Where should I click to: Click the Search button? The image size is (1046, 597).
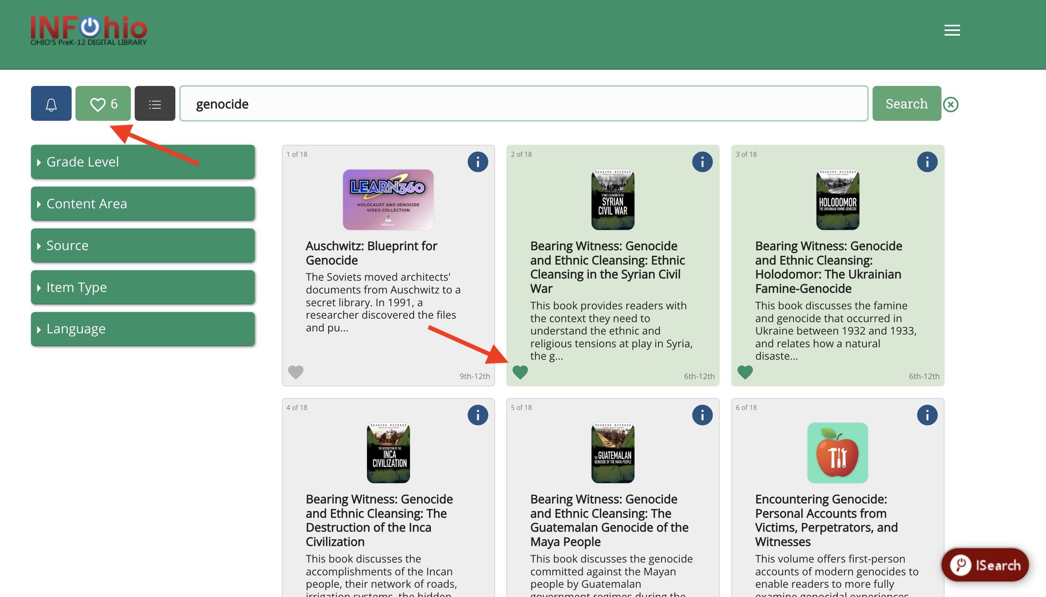906,103
